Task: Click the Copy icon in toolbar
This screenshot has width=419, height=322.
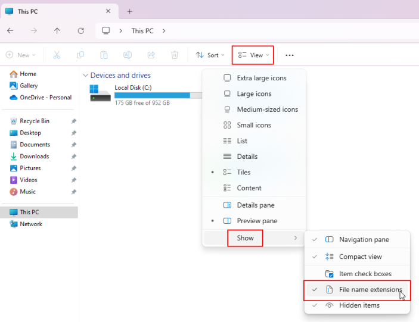Action: click(x=80, y=55)
